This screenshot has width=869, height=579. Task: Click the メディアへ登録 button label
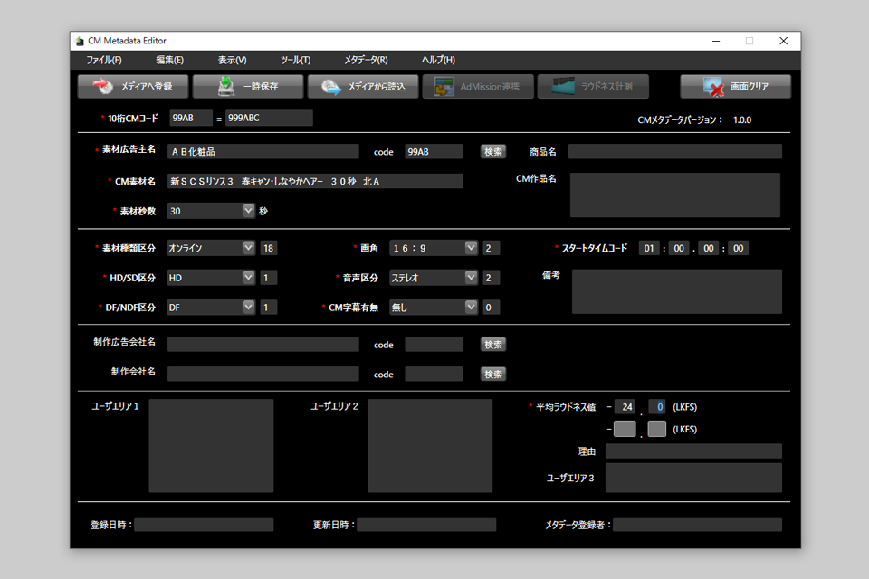[x=147, y=87]
